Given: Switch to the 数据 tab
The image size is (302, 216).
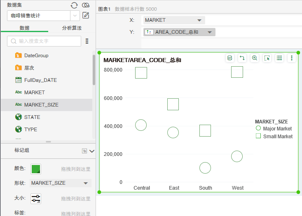Looking at the screenshot, I should (24, 28).
